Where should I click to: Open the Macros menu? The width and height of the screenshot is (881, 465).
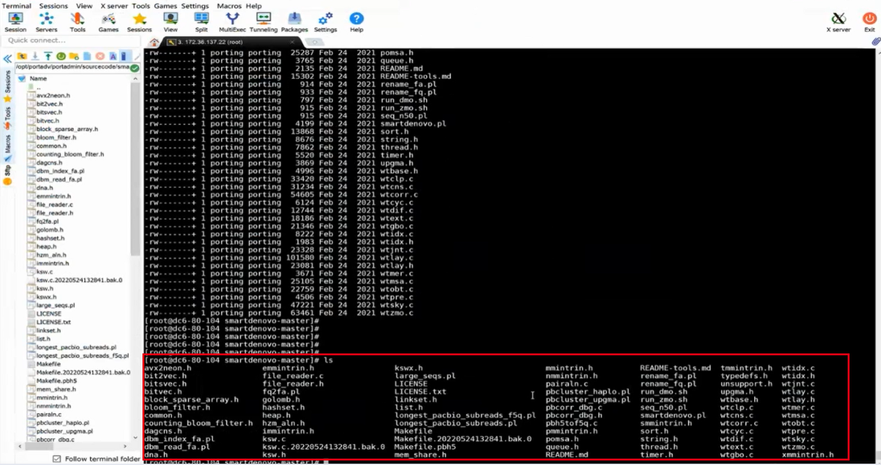click(x=230, y=6)
